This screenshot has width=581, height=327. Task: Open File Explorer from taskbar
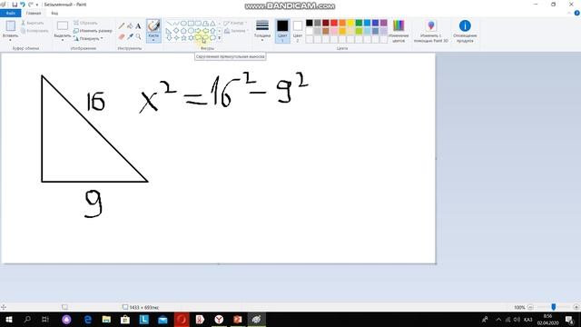(106, 319)
